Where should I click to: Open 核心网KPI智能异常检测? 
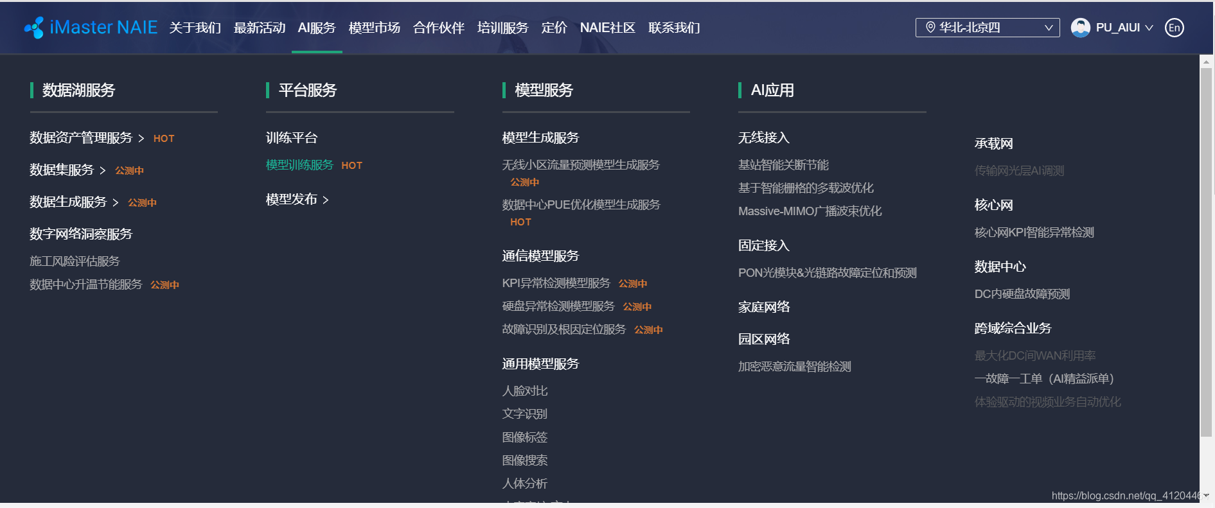click(x=1034, y=232)
